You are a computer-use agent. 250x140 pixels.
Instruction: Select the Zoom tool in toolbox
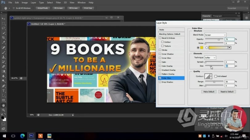tap(3, 110)
